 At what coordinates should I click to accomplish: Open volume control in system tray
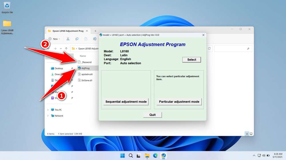coord(264,155)
